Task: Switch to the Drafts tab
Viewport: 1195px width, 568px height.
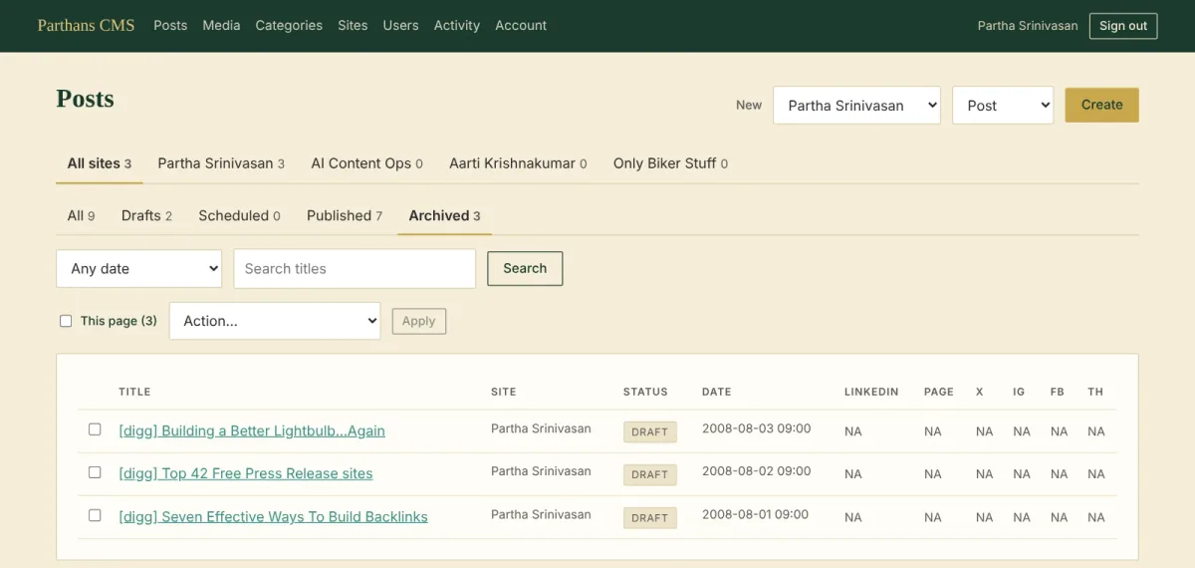Action: coord(146,215)
